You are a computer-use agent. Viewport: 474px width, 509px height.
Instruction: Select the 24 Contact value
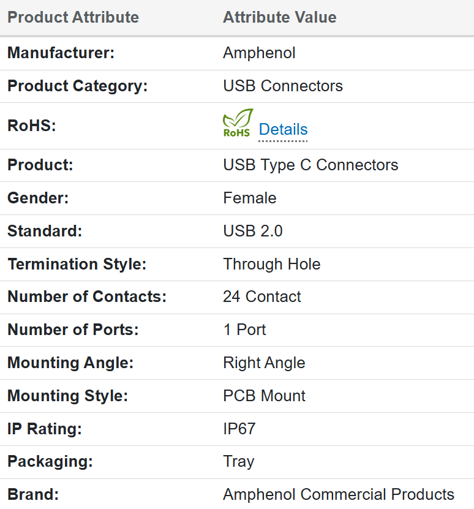(262, 297)
